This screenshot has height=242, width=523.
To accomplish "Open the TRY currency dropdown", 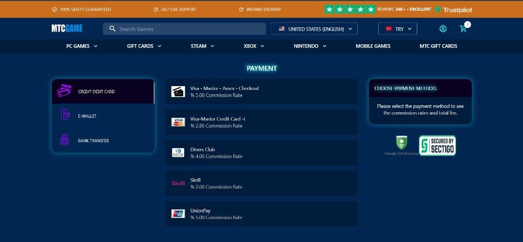I will 398,29.
